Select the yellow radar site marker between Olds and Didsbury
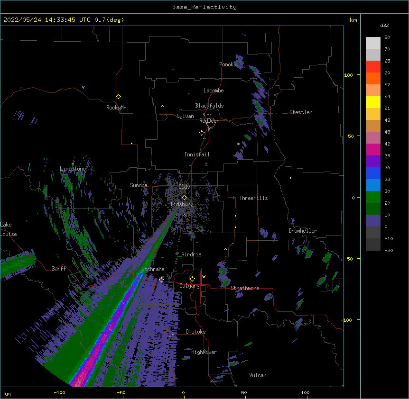This screenshot has width=409, height=399. click(184, 198)
